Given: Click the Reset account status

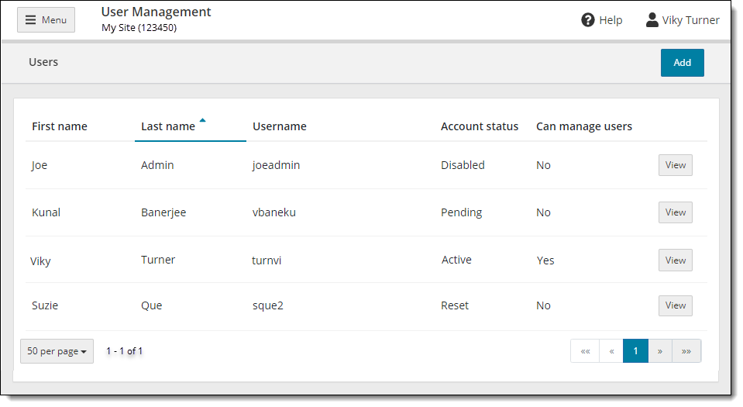Looking at the screenshot, I should coord(455,305).
